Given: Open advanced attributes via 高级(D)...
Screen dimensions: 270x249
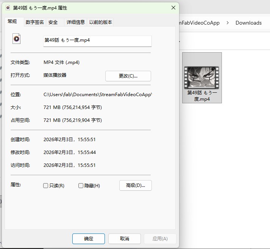Looking at the screenshot, I should tap(136, 185).
